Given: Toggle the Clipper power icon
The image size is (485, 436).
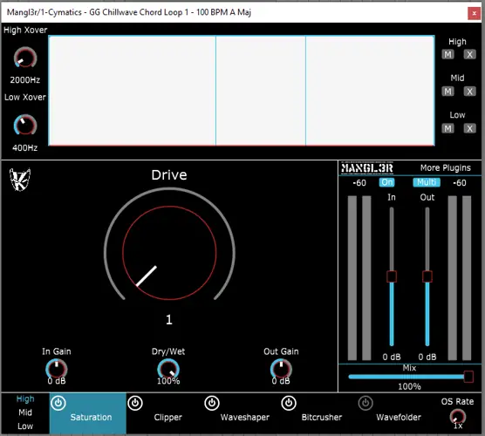Looking at the screenshot, I should pos(135,403).
